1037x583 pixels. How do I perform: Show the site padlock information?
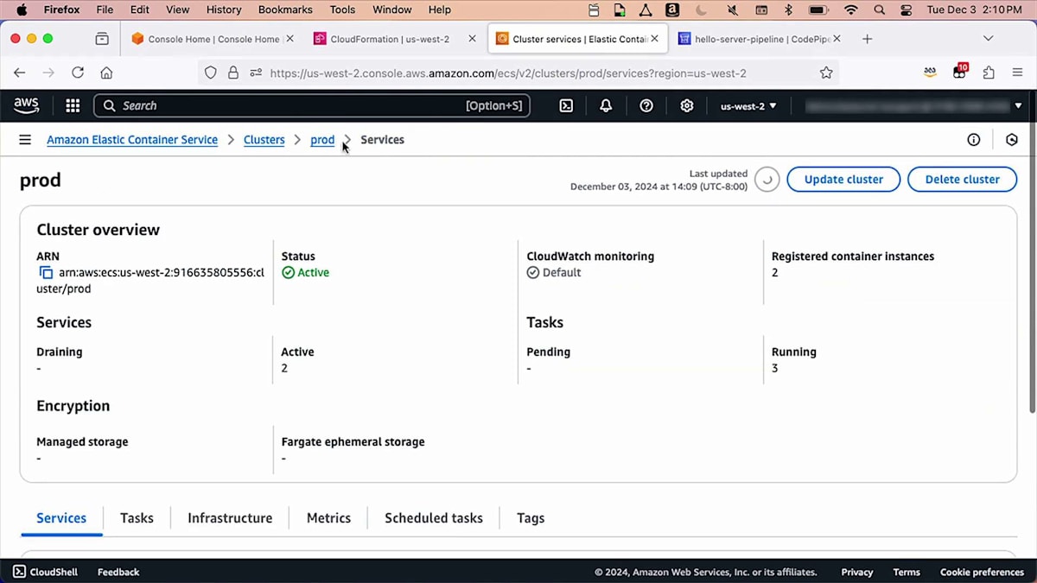tap(233, 73)
